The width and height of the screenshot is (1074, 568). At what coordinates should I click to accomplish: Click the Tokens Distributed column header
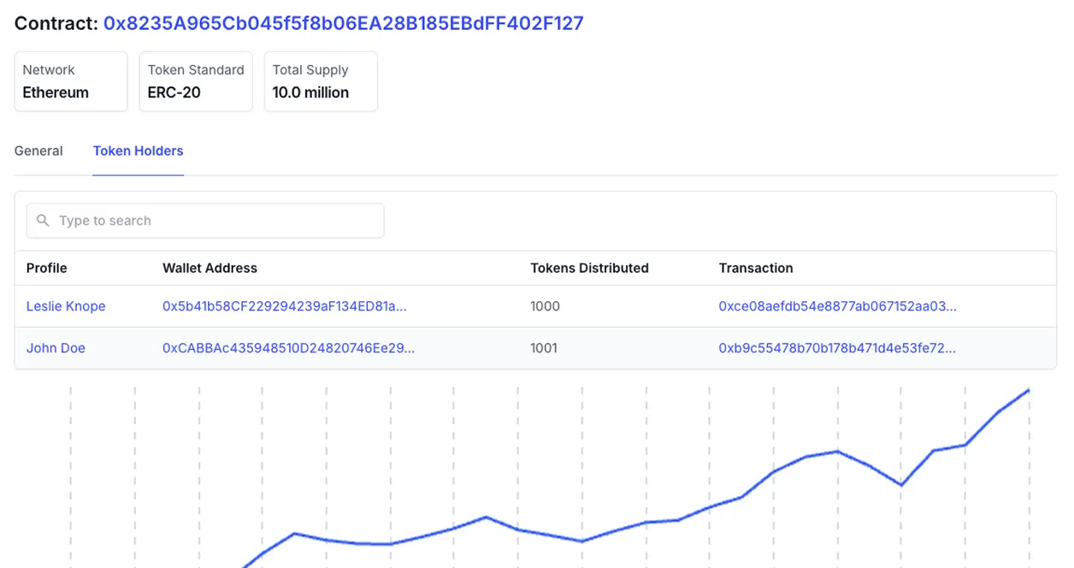coord(589,268)
